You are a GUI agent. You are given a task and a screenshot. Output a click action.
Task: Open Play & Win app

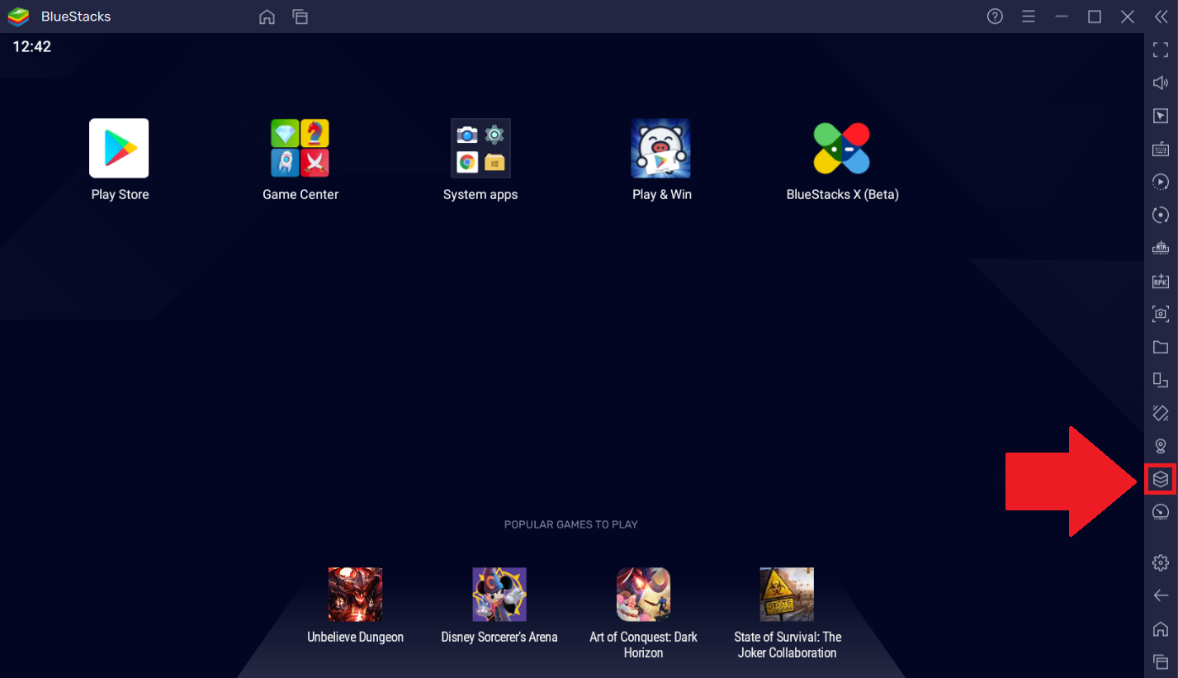(x=661, y=149)
